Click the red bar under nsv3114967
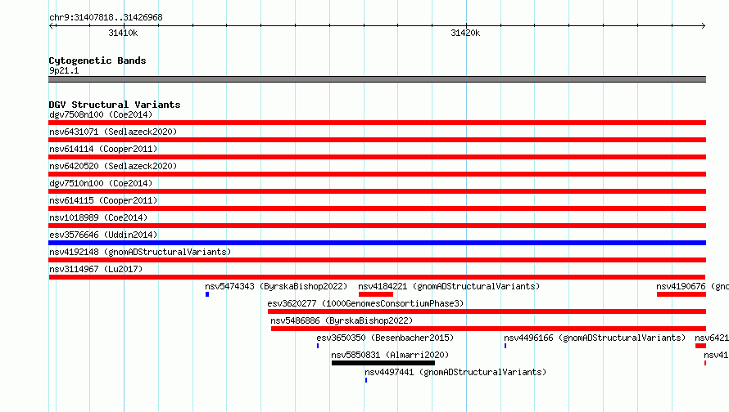 (x=377, y=277)
